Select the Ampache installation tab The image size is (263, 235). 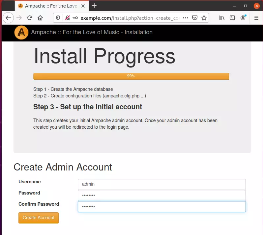52,6
